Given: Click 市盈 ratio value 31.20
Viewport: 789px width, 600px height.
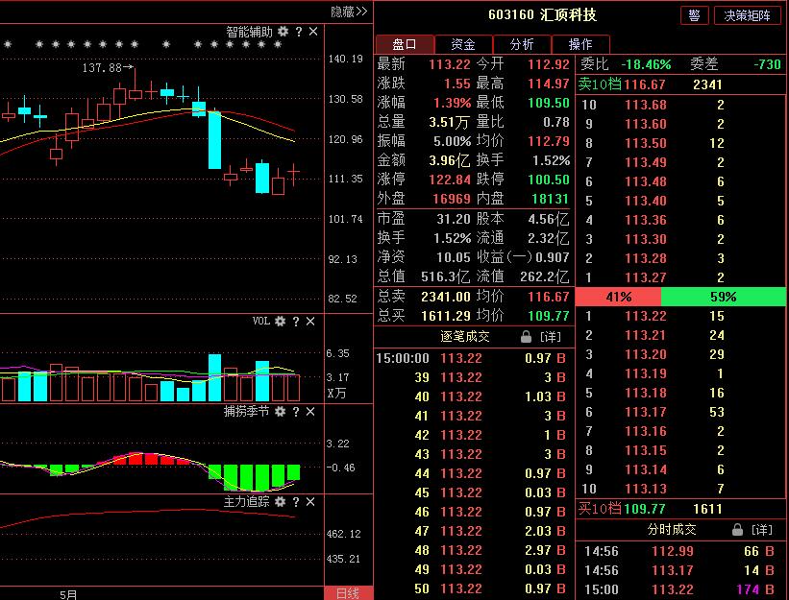Looking at the screenshot, I should pyautogui.click(x=454, y=219).
